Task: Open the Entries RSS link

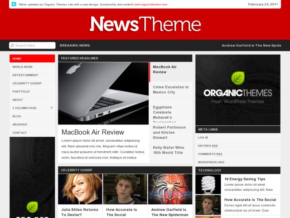Action: pyautogui.click(x=208, y=146)
